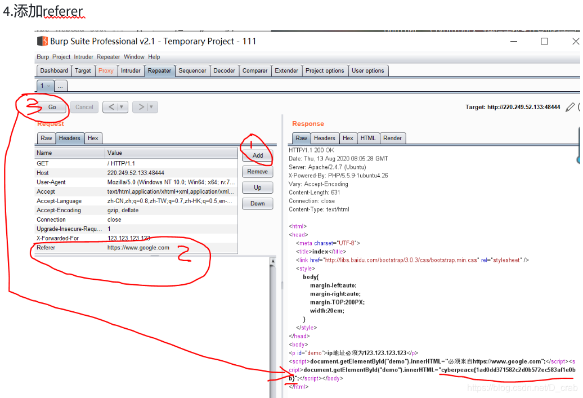Select the Accept-Language header row
The image size is (583, 398).
coord(136,201)
